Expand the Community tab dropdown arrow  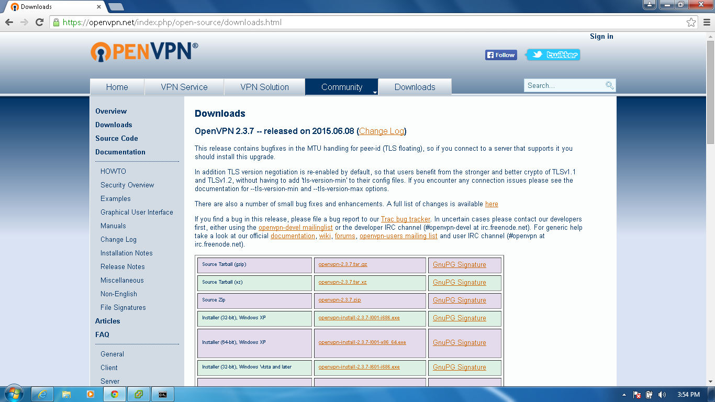click(375, 92)
